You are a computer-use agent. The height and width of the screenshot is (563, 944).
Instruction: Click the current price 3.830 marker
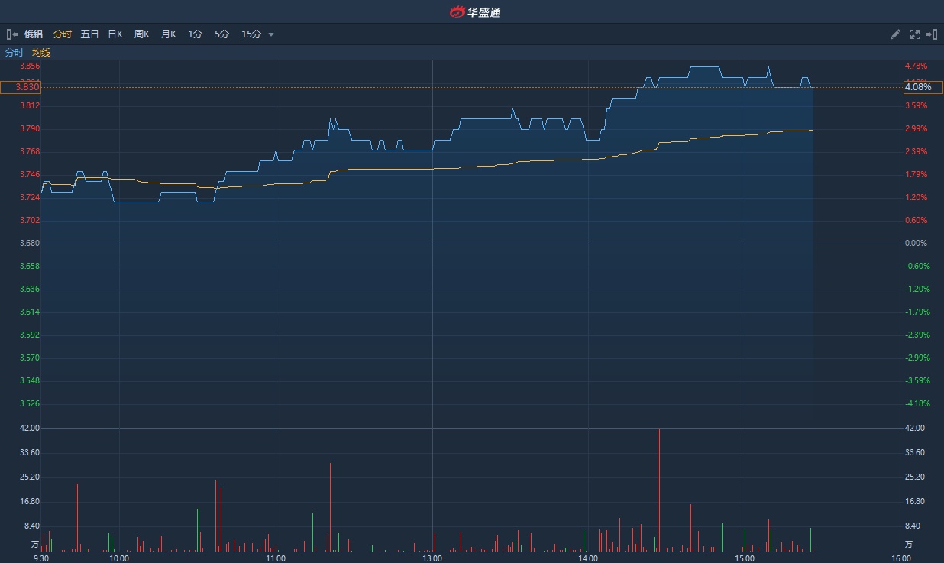click(x=21, y=87)
